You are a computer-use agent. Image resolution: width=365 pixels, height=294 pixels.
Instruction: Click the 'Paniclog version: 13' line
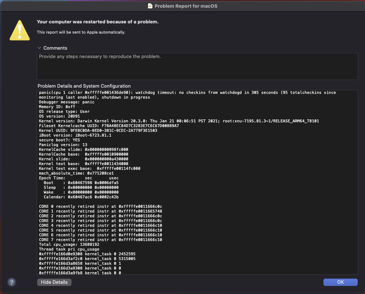click(x=63, y=145)
